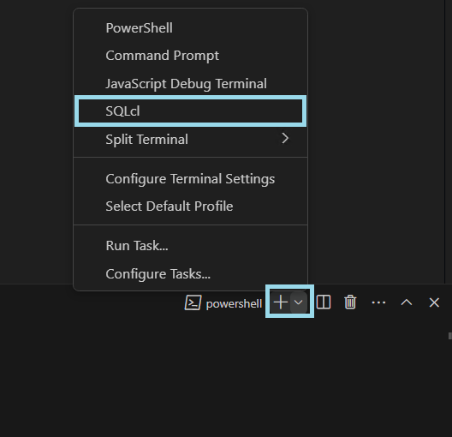The width and height of the screenshot is (452, 437).
Task: Open the terminal more actions ellipsis
Action: tap(378, 302)
